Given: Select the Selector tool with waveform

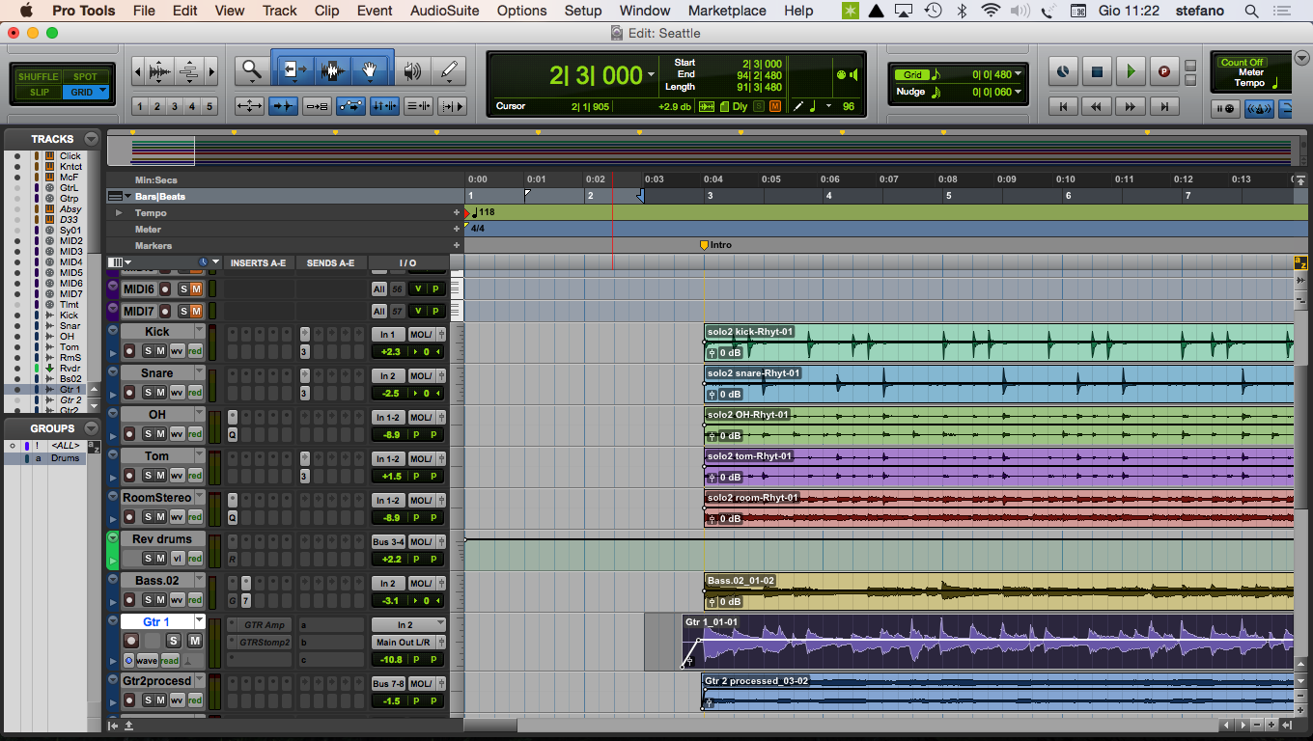Looking at the screenshot, I should [x=332, y=70].
